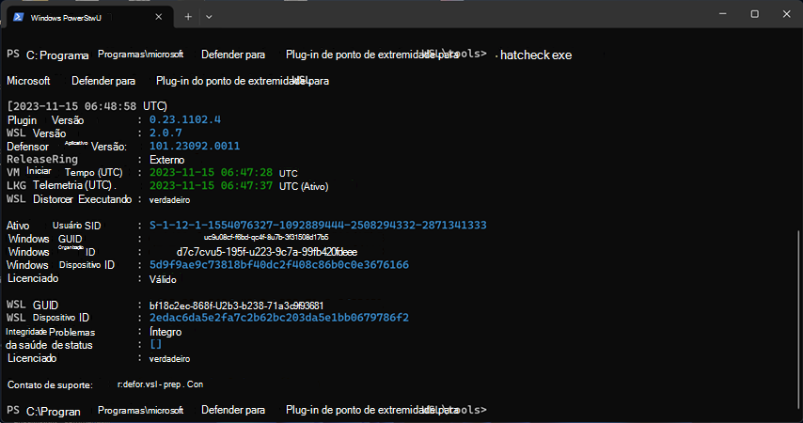This screenshot has height=423, width=803.
Task: Click the PowerShell icon in the tab
Action: point(19,17)
